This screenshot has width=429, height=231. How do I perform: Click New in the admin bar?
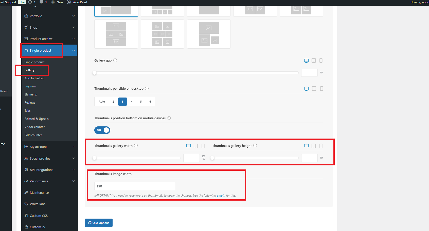coord(57,2)
